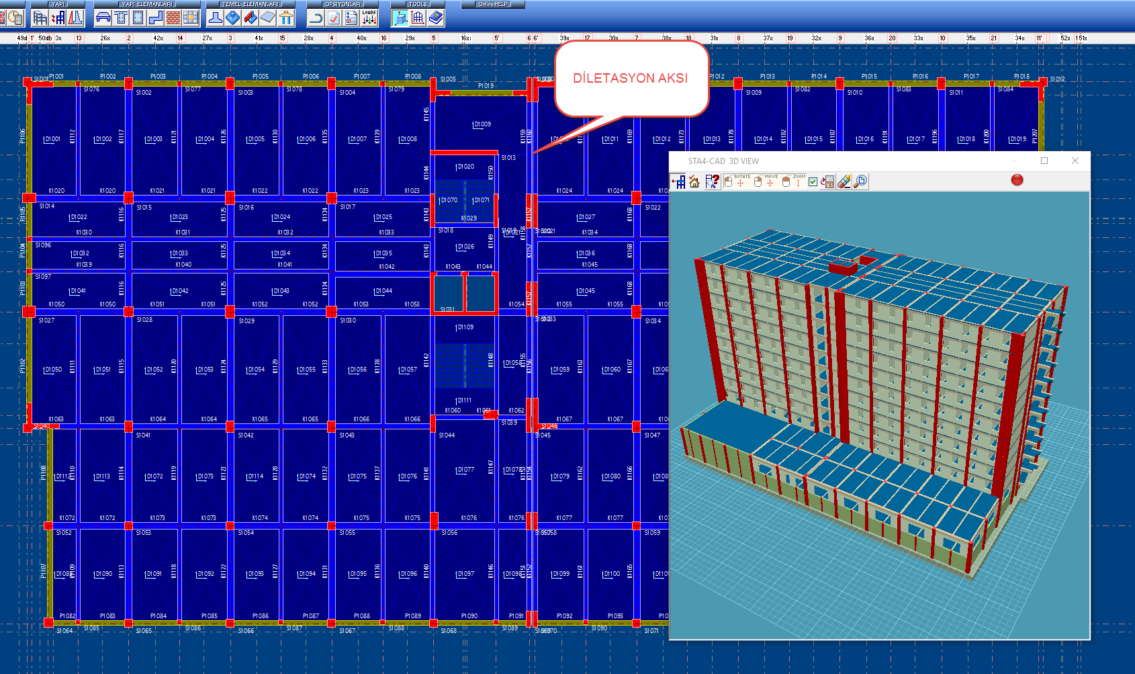Open the OPSIYONLAR menu header
The image size is (1135, 674).
pos(343,4)
